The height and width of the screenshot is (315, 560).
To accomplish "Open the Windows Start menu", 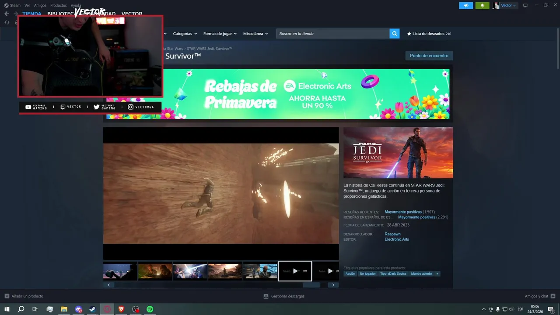I will coord(7,309).
